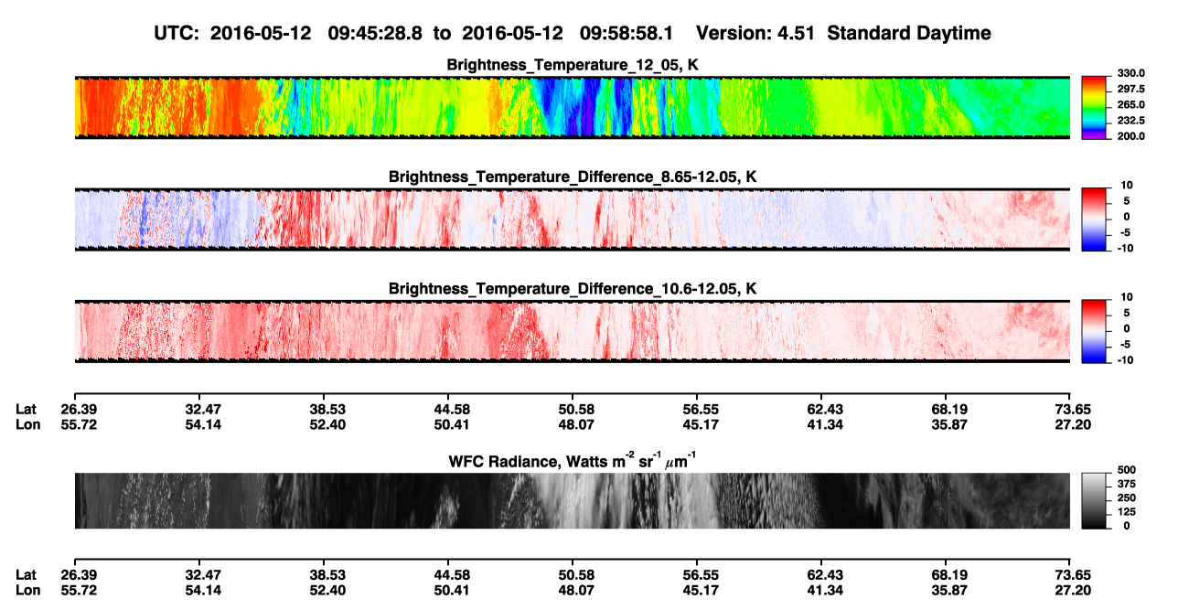Click the Brightness_Temperature_12_05 image strip
This screenshot has width=1189, height=610.
(x=572, y=107)
